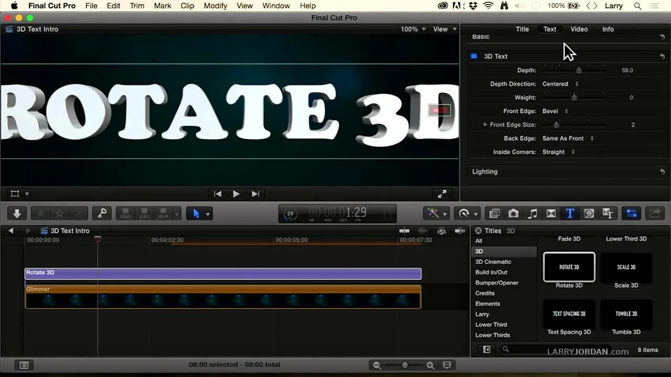Select the Scale 3D title thumbnail

pos(626,267)
